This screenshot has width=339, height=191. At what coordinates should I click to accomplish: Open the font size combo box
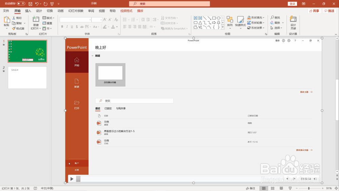(x=97, y=20)
